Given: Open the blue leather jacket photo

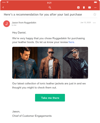Looking at the screenshot, I should [x=25, y=63].
